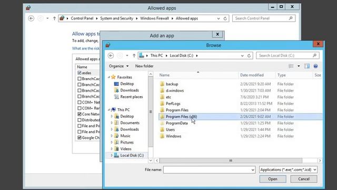The image size is (337, 190).
Task: Click the This PC computer icon in tree
Action: (x=114, y=110)
